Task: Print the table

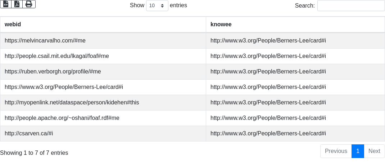Action: [29, 4]
